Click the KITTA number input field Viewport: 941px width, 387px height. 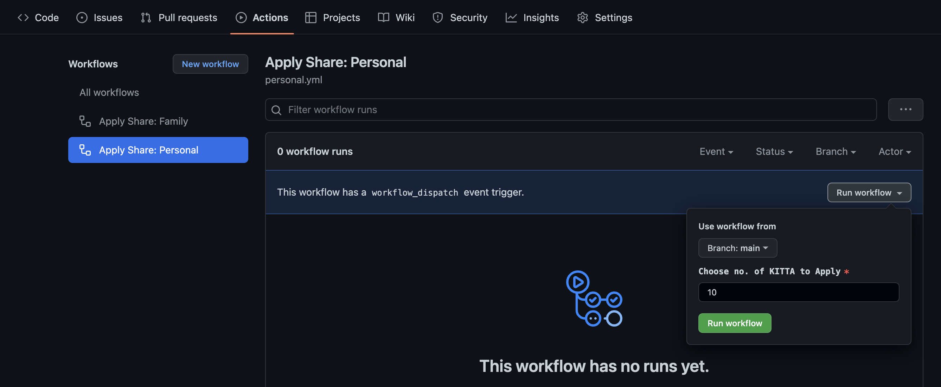tap(798, 292)
